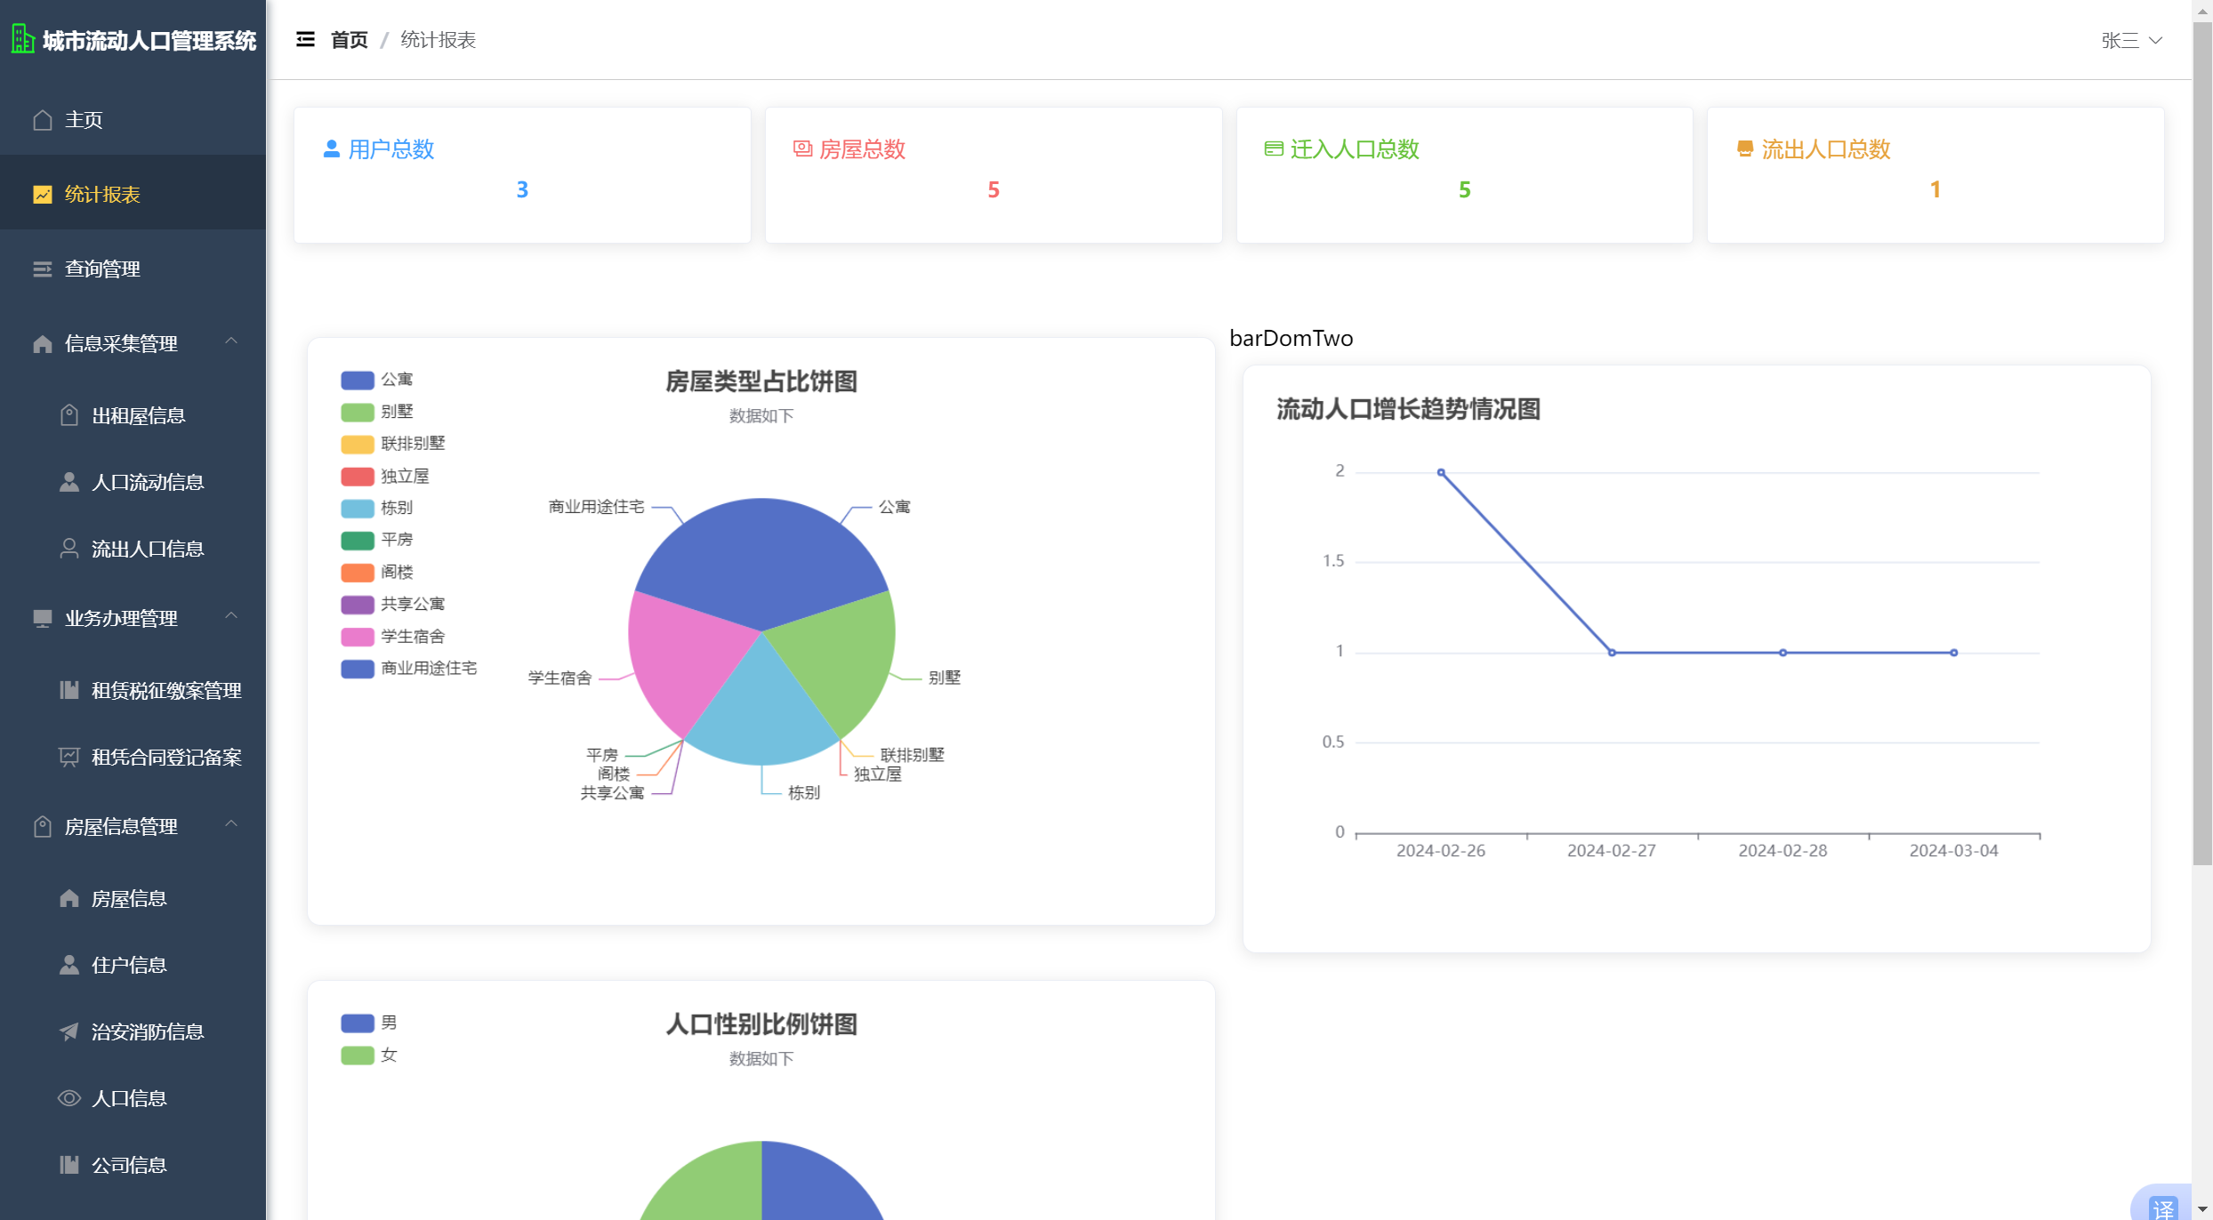
Task: Click the translate icon at bottom right
Action: click(2163, 1208)
